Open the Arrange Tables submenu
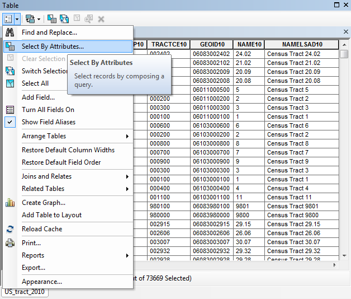The height and width of the screenshot is (299, 351). point(68,136)
